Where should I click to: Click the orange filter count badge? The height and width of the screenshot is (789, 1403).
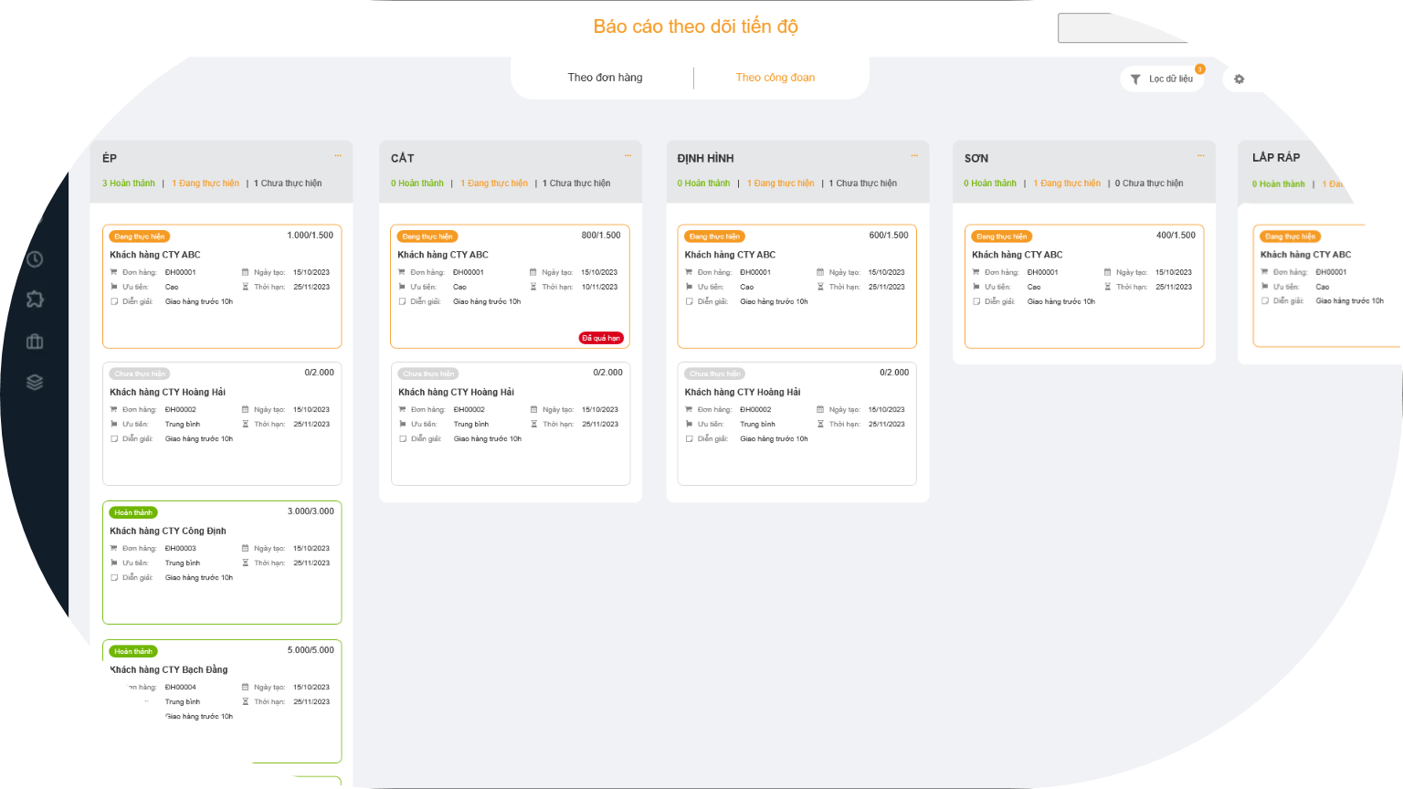point(1200,69)
